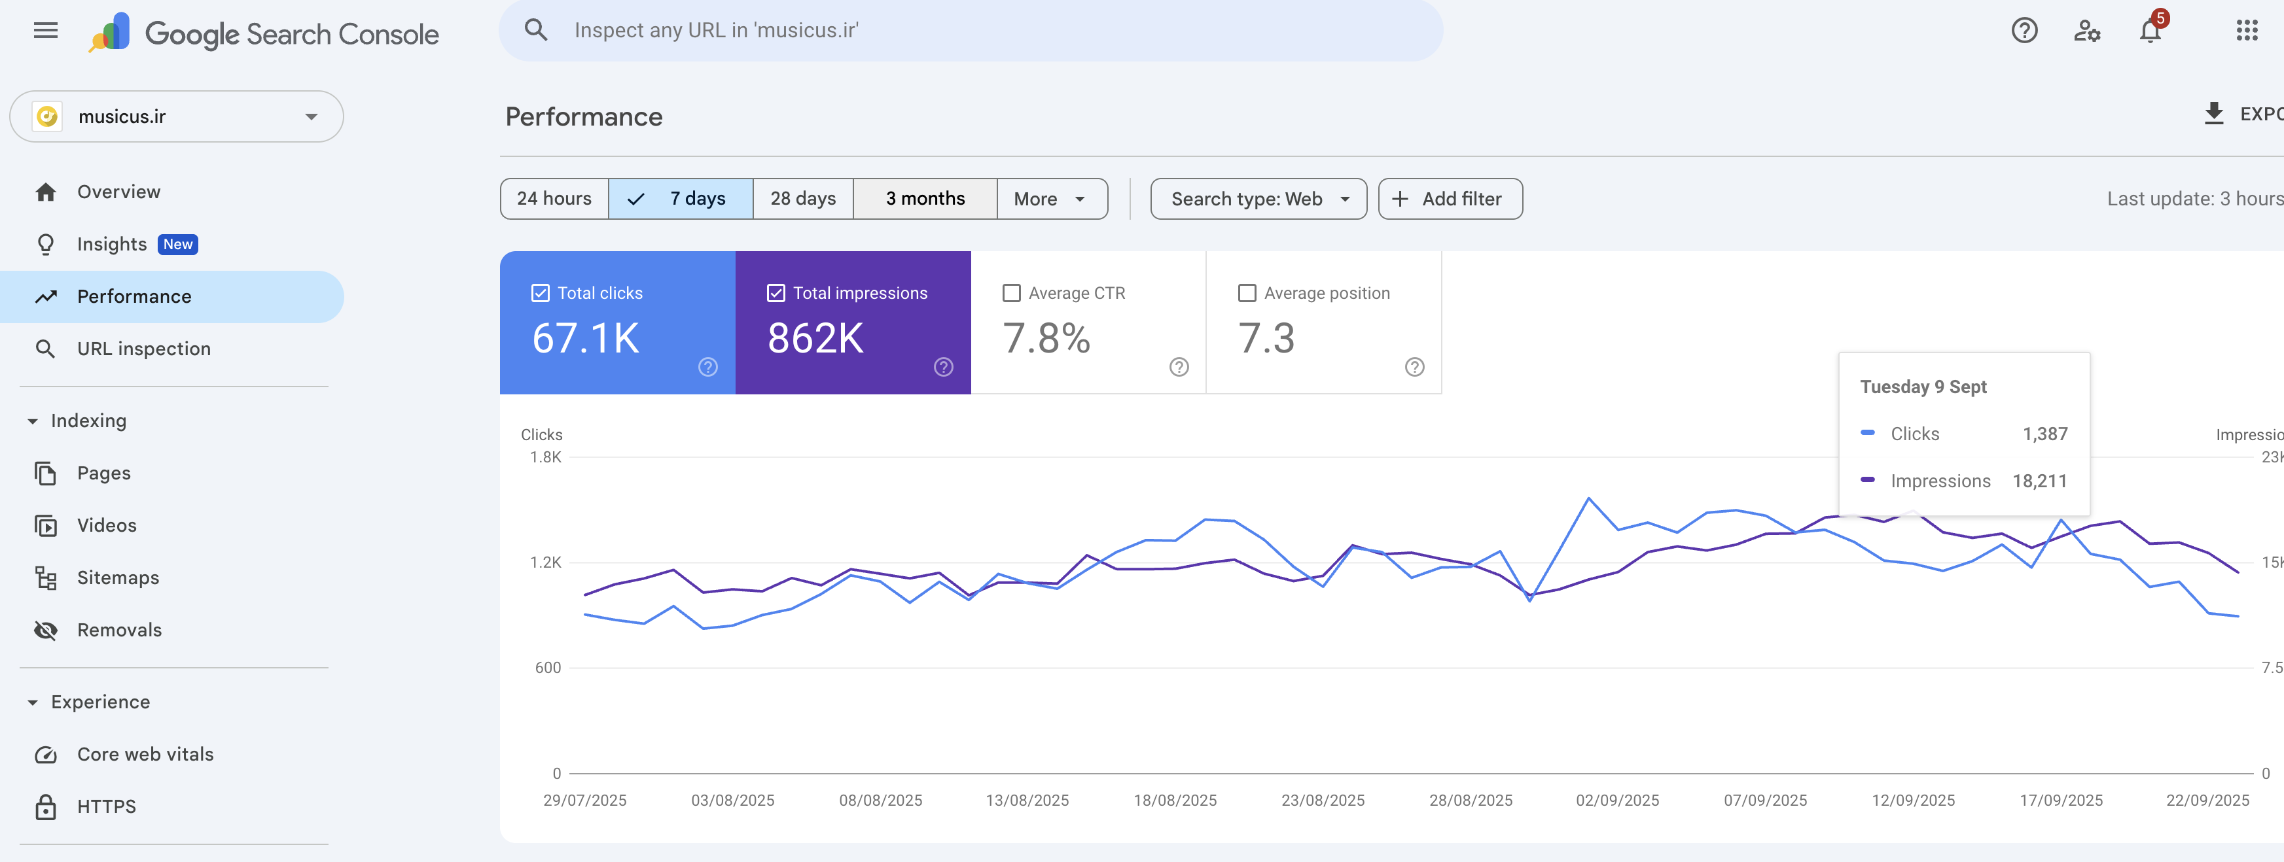Open the More date range dropdown
The height and width of the screenshot is (862, 2284).
pos(1052,198)
